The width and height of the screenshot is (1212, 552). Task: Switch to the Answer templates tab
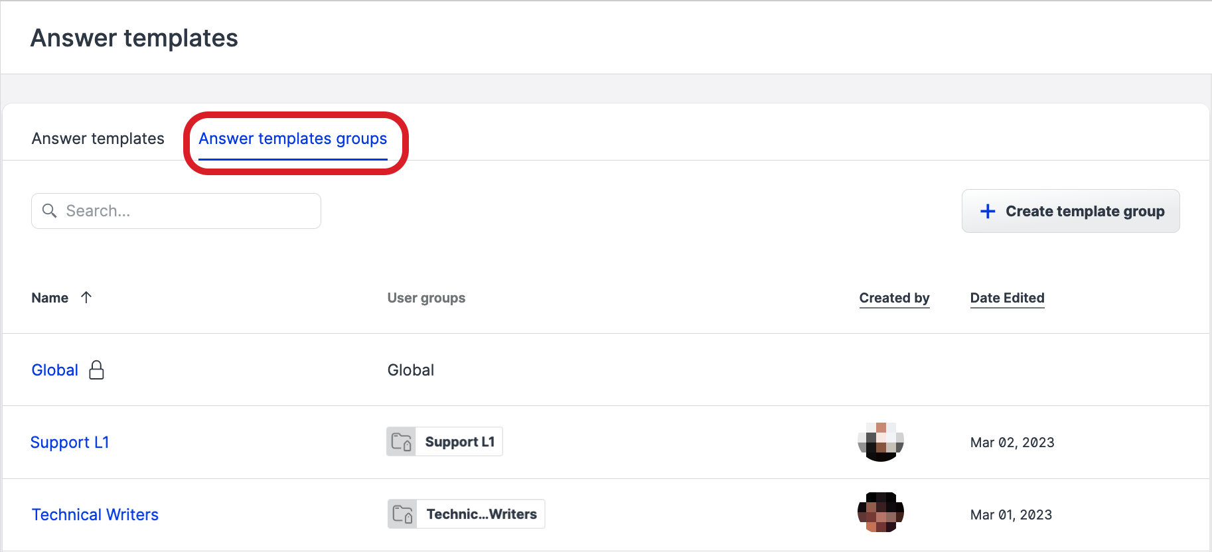pyautogui.click(x=98, y=139)
